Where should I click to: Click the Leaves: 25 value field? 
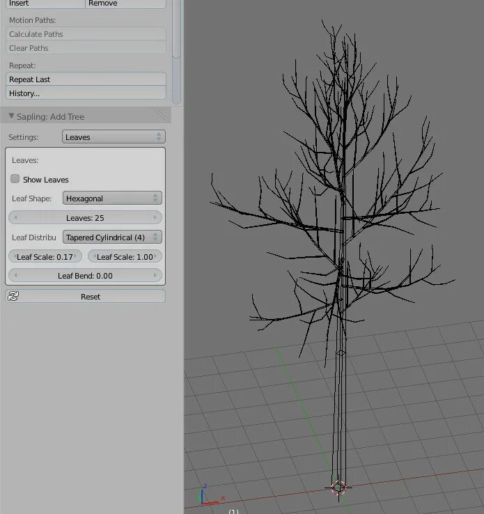point(85,218)
